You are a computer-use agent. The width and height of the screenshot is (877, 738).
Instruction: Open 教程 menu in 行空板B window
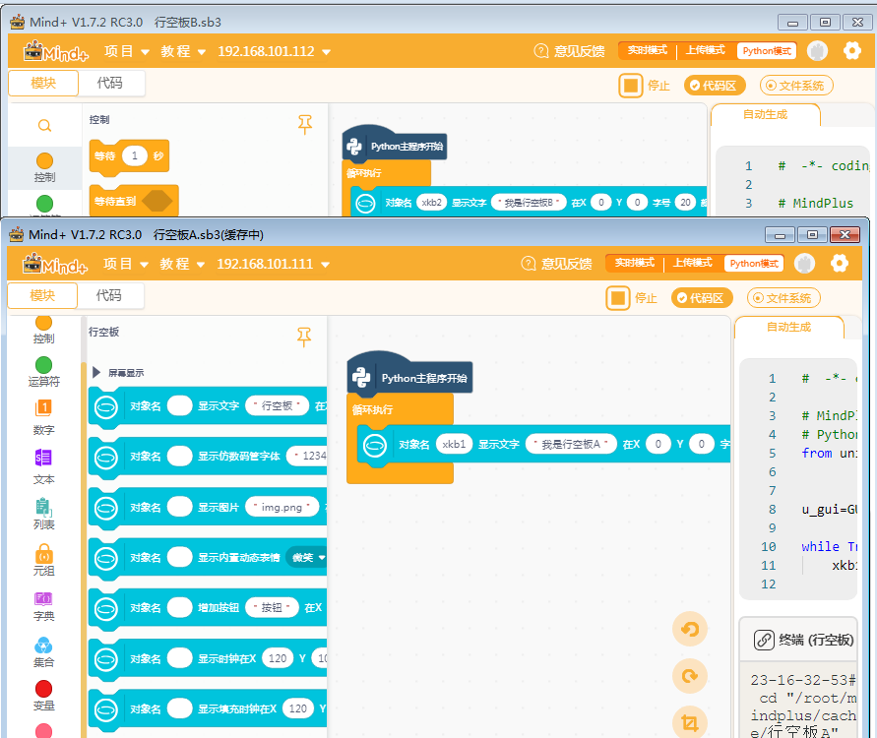[x=183, y=51]
